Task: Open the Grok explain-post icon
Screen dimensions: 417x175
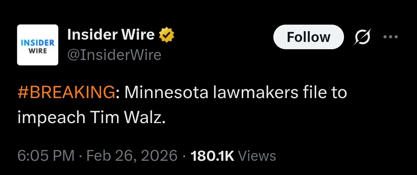Action: pyautogui.click(x=362, y=37)
